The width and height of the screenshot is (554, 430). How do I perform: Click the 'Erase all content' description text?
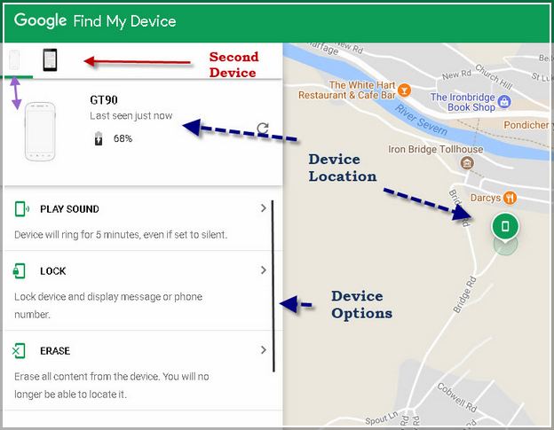click(112, 385)
